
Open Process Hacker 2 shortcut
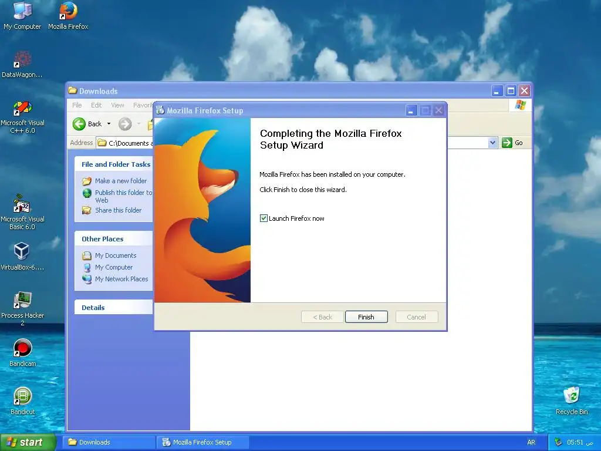22,308
